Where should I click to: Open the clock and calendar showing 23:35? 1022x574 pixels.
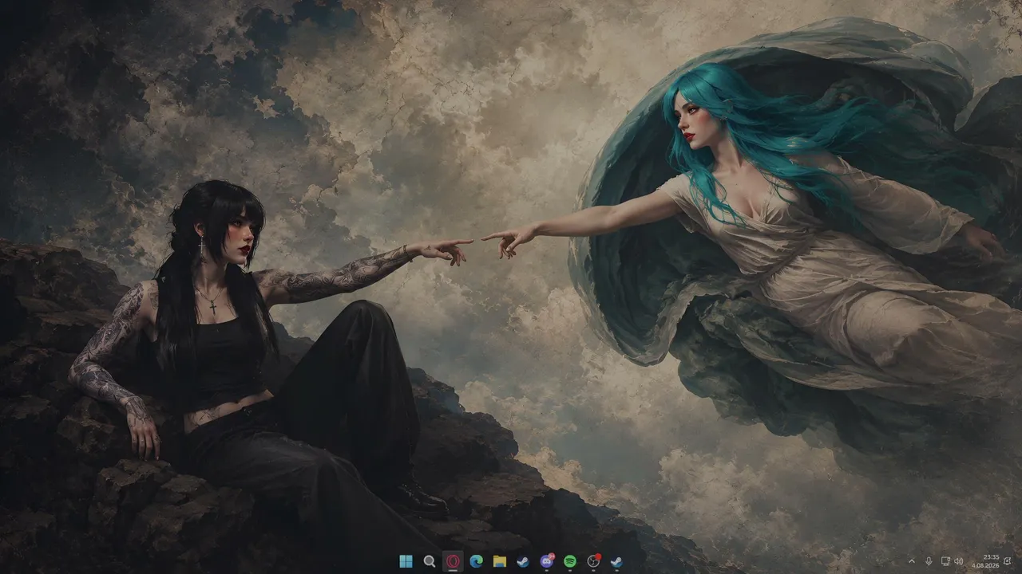[x=987, y=561]
